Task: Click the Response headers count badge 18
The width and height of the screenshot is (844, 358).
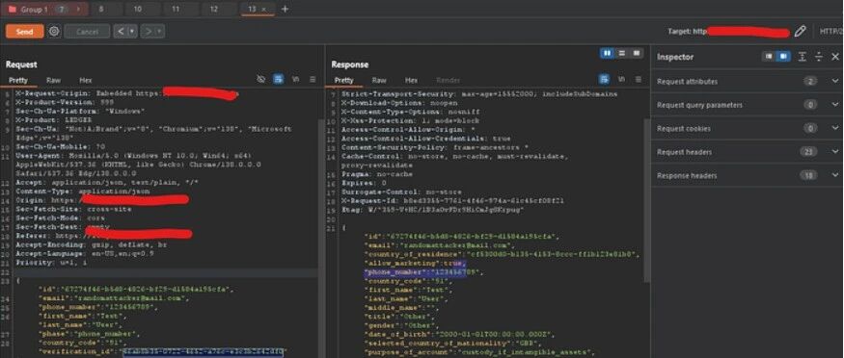Action: [808, 175]
